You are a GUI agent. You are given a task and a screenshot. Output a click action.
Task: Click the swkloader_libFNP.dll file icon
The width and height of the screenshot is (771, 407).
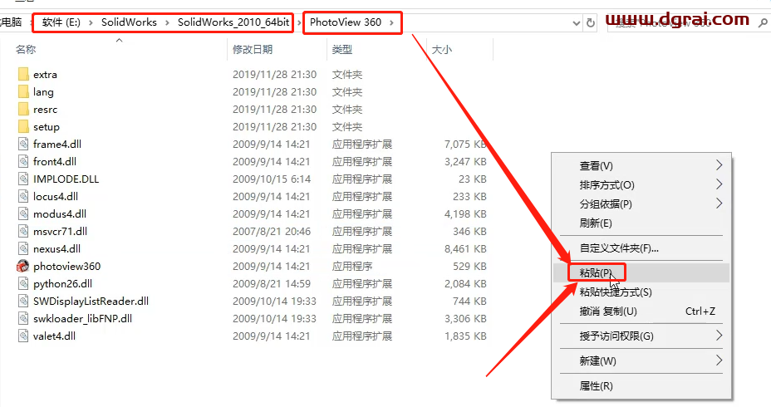point(23,318)
